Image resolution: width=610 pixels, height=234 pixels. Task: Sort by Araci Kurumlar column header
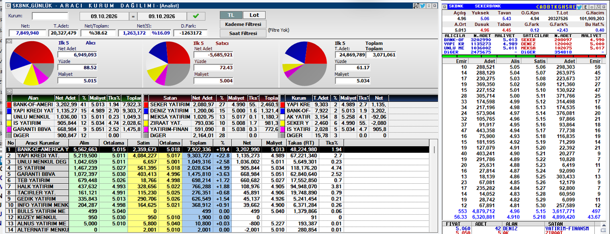(x=42, y=143)
